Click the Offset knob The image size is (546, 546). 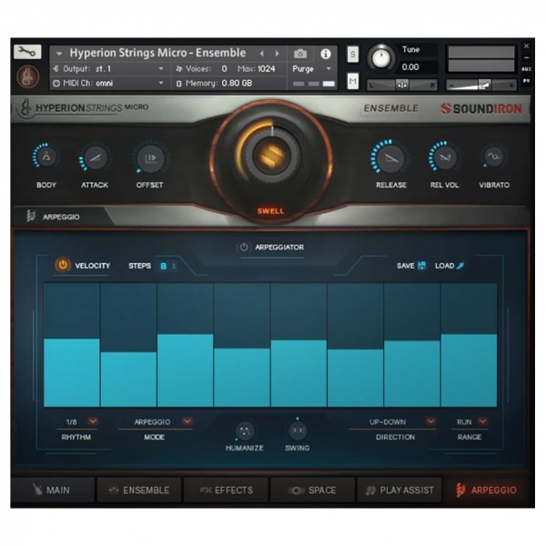pyautogui.click(x=150, y=158)
